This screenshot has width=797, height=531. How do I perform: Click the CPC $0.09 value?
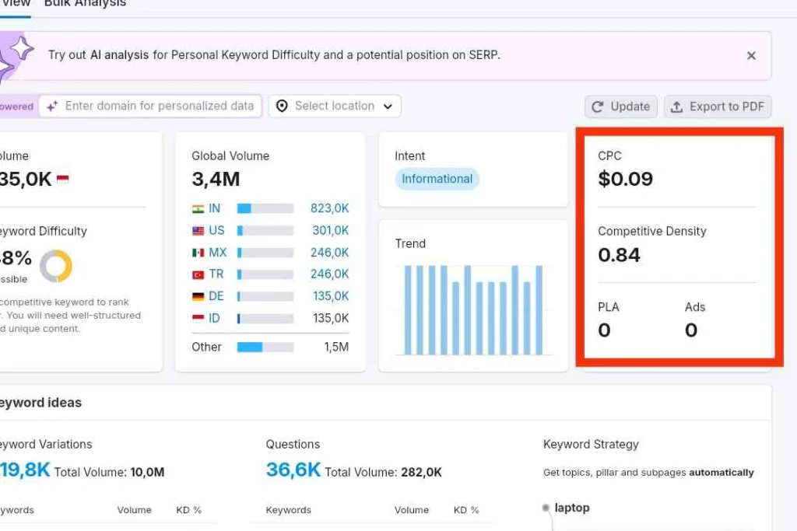click(x=625, y=179)
